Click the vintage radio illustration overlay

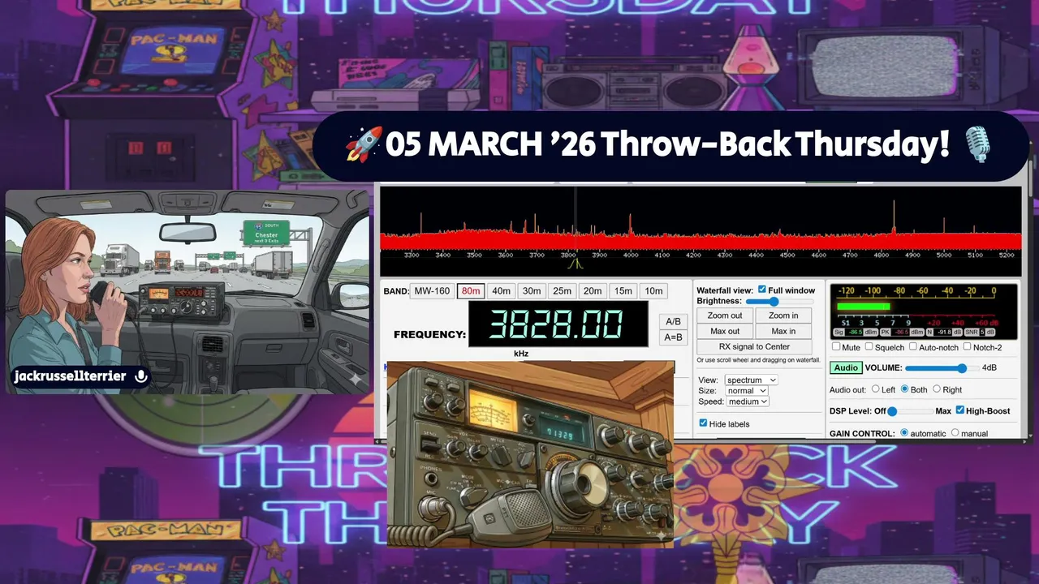tap(531, 454)
